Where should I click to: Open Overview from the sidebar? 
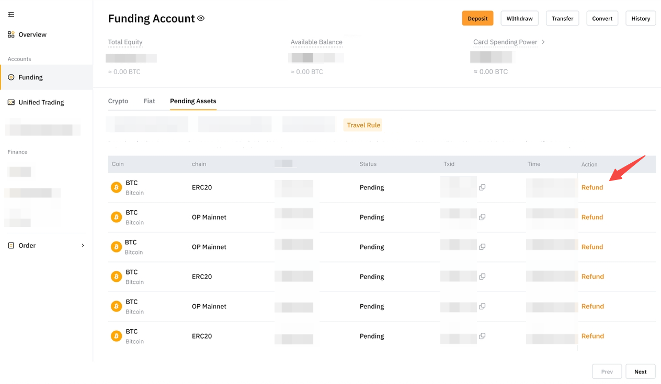tap(32, 34)
